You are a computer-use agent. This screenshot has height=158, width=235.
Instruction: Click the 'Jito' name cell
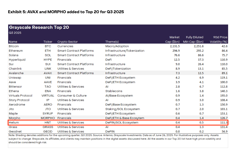tap(11, 109)
